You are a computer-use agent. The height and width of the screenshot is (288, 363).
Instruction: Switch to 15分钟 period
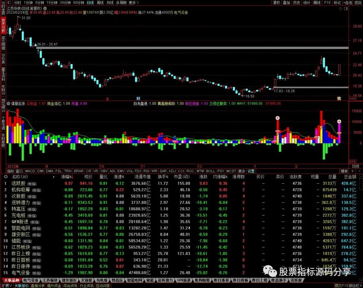click(52, 3)
